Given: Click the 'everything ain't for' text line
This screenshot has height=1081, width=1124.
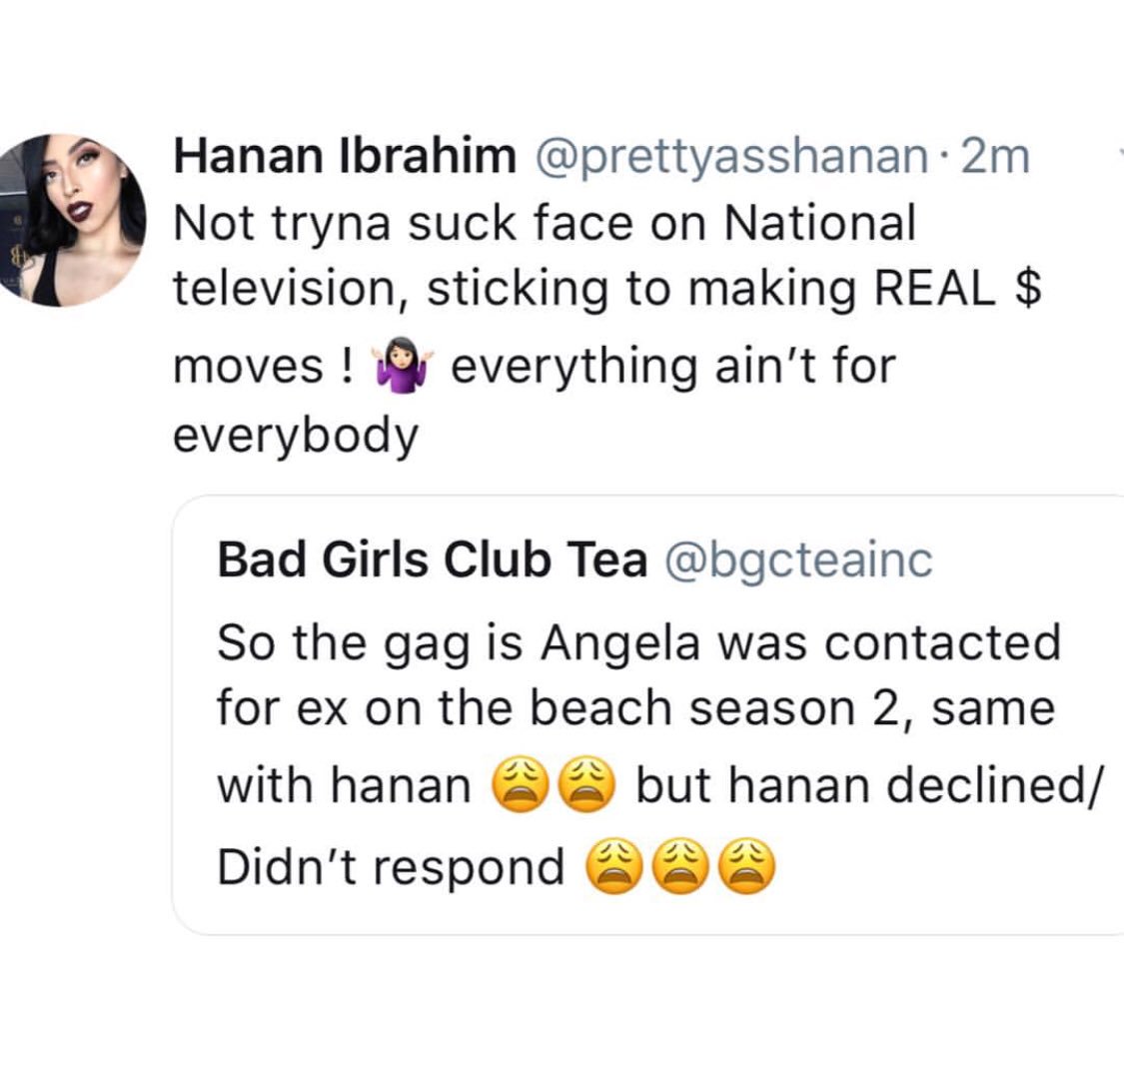Looking at the screenshot, I should [x=673, y=367].
